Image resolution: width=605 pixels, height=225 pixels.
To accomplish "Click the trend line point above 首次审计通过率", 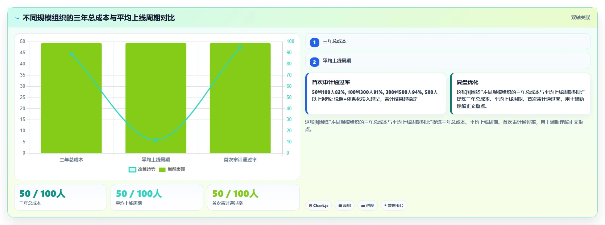I will (240, 47).
